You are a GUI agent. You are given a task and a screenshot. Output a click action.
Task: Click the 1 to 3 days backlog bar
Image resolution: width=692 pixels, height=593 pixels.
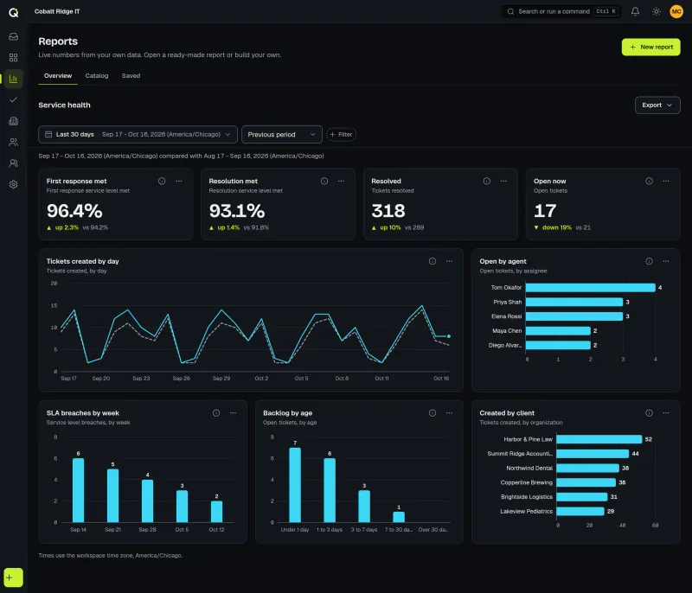(x=330, y=490)
